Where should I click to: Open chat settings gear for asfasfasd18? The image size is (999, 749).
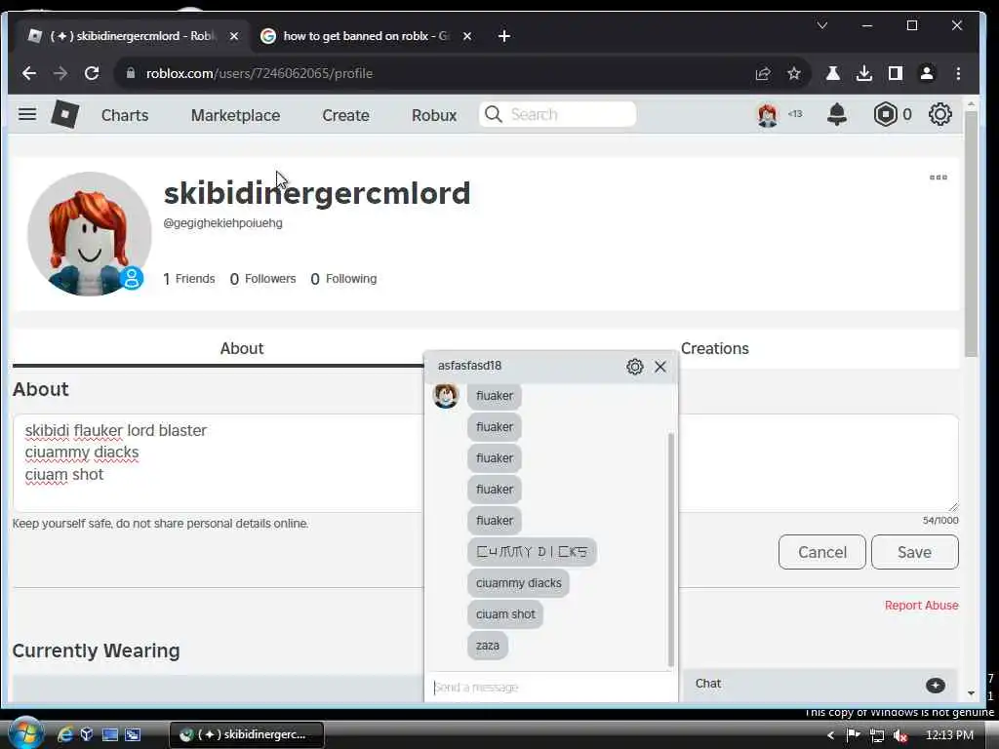(634, 367)
